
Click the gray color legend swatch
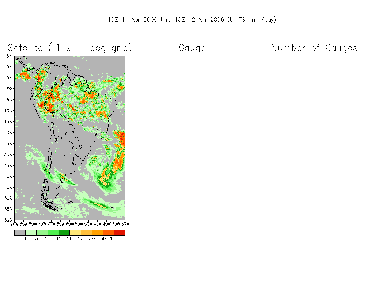coord(20,233)
